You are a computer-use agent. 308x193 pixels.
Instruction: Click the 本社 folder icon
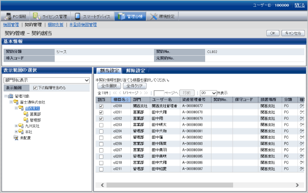(21, 131)
